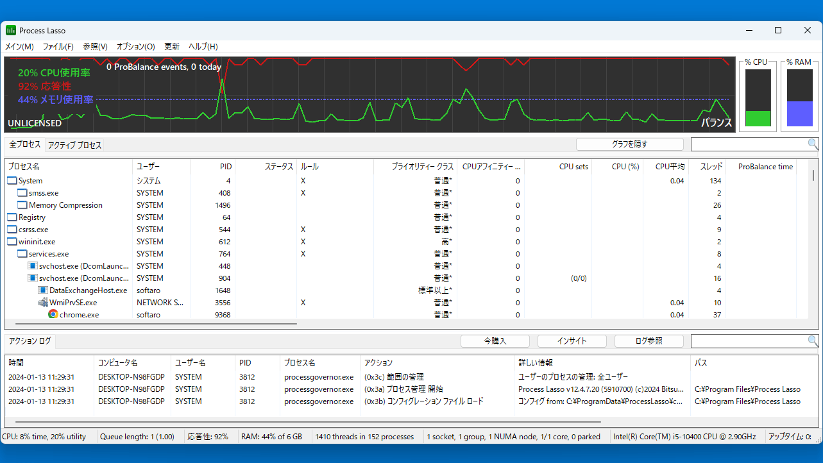Select the log row for プロセス管理 開始

point(411,389)
